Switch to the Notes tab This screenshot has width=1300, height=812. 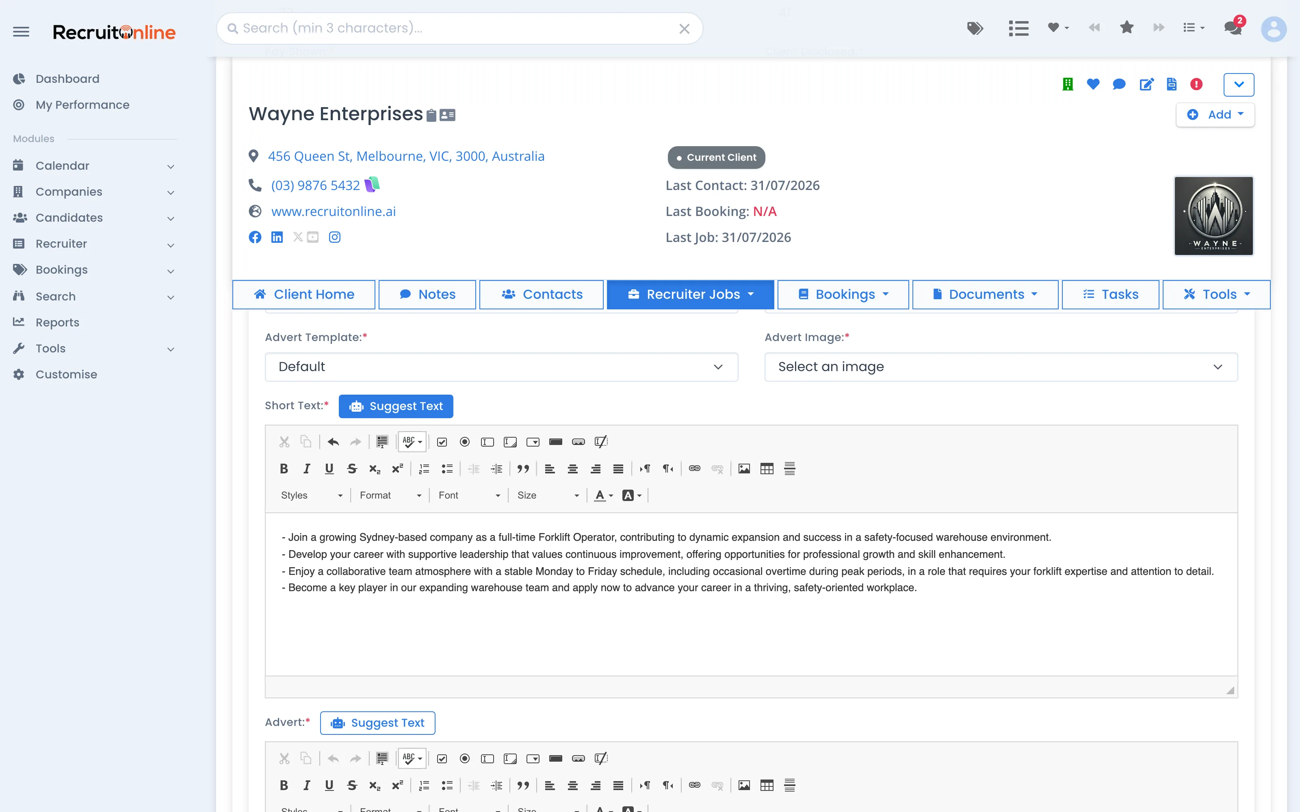(428, 294)
